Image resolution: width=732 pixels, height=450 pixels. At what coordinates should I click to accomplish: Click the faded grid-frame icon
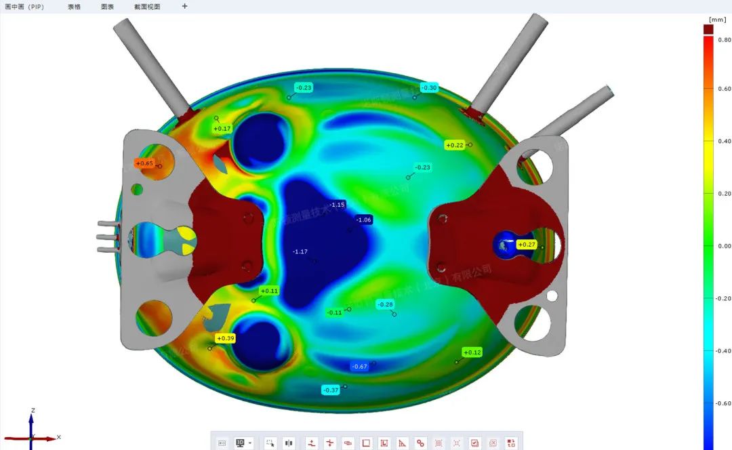[439, 443]
